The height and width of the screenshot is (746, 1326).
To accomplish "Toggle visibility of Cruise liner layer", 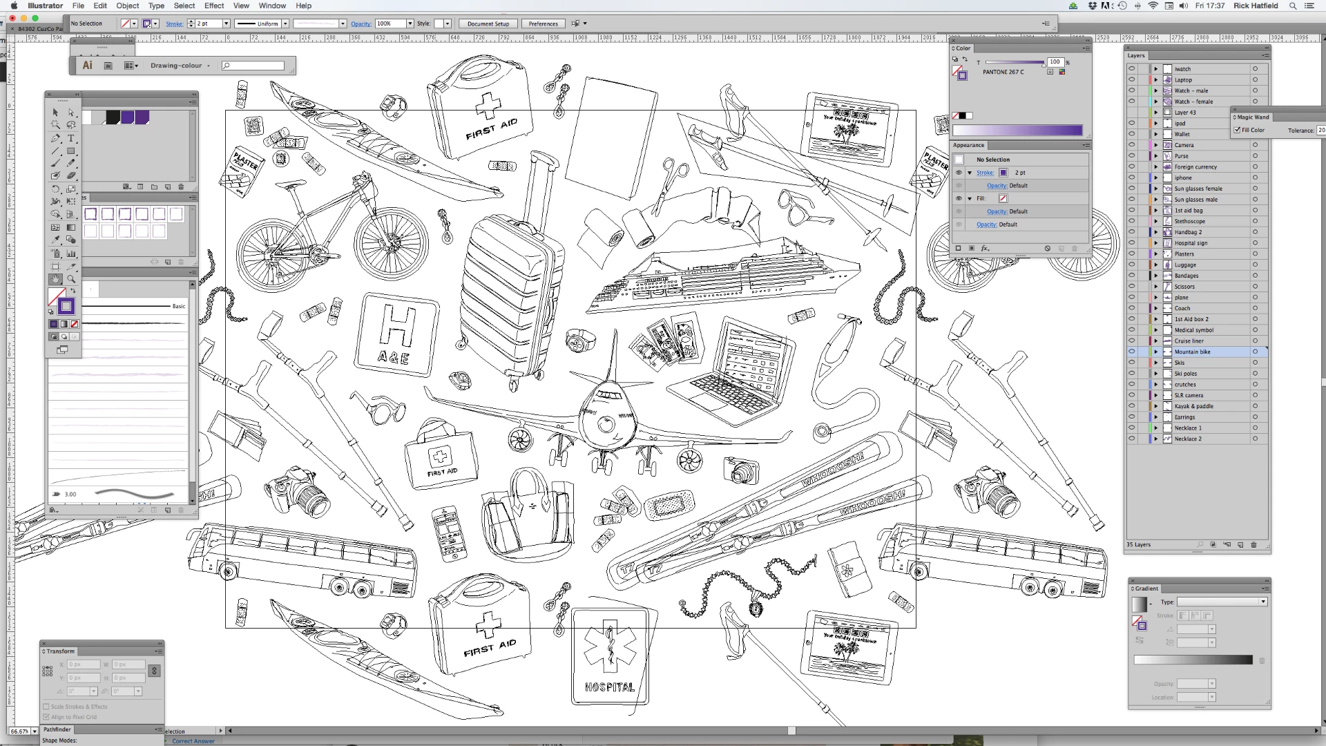I will [1131, 341].
